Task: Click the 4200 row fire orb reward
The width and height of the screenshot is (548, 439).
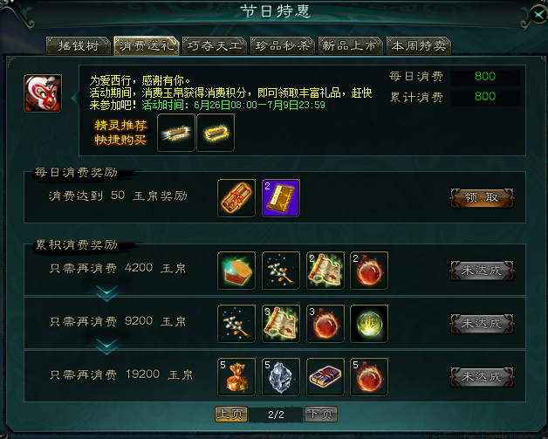Action: coord(369,271)
